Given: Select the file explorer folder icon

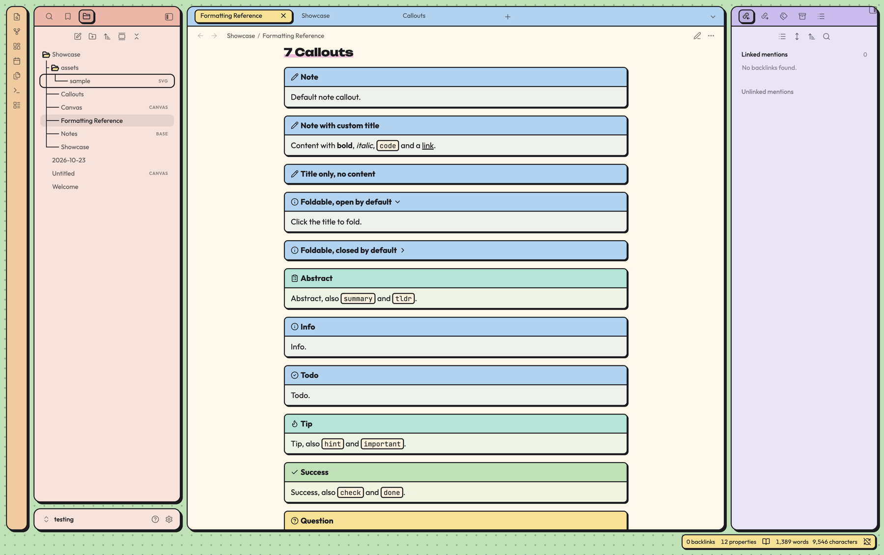Looking at the screenshot, I should point(86,16).
